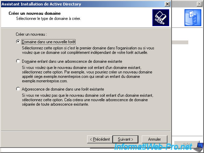Click the InformatiWeb-Pro.net watermark text
This screenshot has width=204, height=153.
tap(153, 147)
